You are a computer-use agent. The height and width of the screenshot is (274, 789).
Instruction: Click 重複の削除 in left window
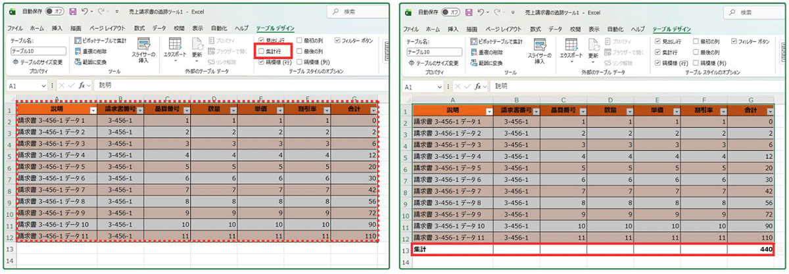91,52
